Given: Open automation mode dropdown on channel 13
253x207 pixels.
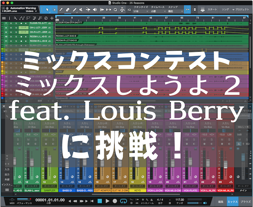Looking at the screenshot, I should click(x=49, y=186).
